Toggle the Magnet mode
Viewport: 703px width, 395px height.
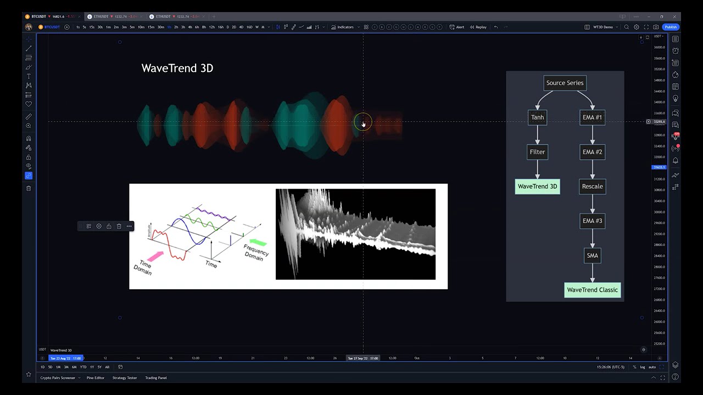tap(29, 138)
